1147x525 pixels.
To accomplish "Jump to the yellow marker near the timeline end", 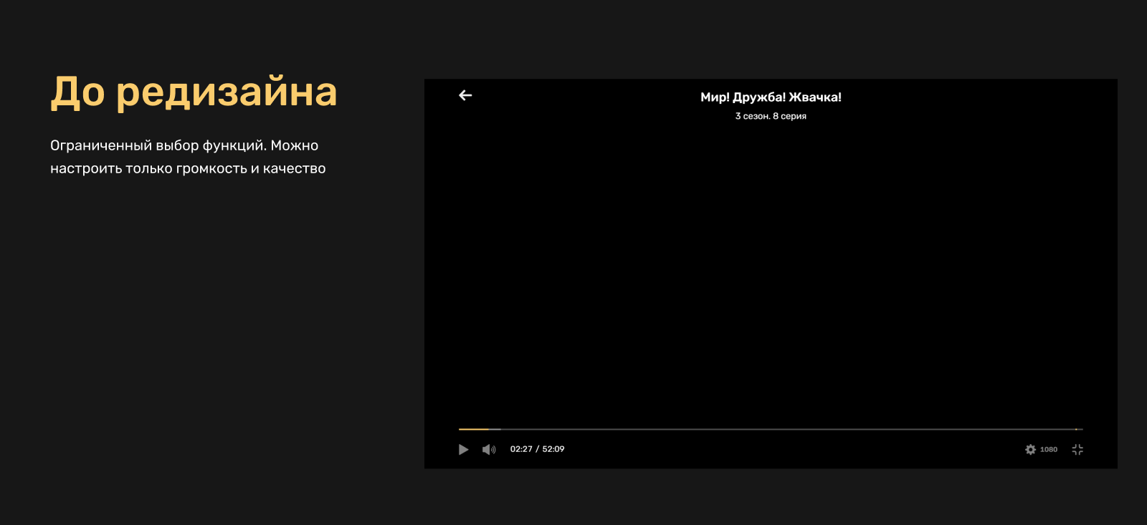I will pos(1077,429).
